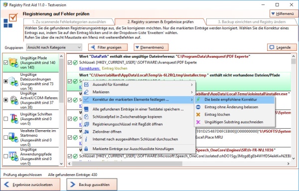
Task: Open the 'Korrekturen:' link of DataPath entry
Action: pyautogui.click(x=89, y=68)
